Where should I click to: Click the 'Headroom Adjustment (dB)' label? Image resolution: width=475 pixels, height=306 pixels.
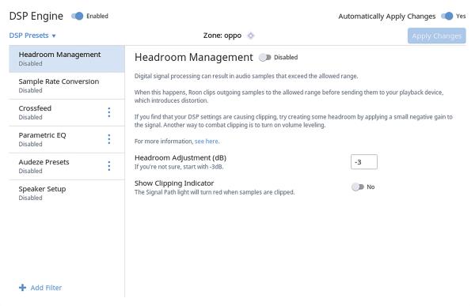(x=180, y=157)
